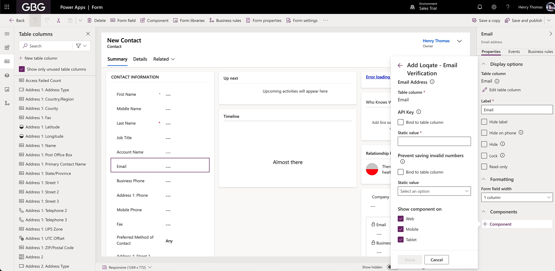Open Form properties
The image size is (555, 271).
coord(263,20)
